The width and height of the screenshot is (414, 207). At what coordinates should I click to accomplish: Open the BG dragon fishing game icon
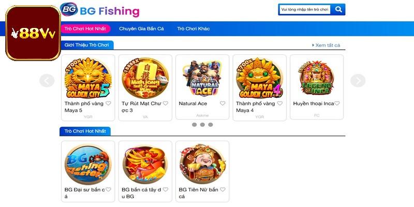coord(145,164)
